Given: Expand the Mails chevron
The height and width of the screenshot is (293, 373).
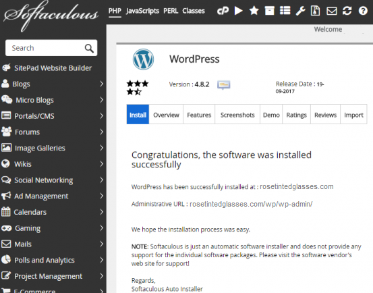Looking at the screenshot, I should tap(102, 244).
